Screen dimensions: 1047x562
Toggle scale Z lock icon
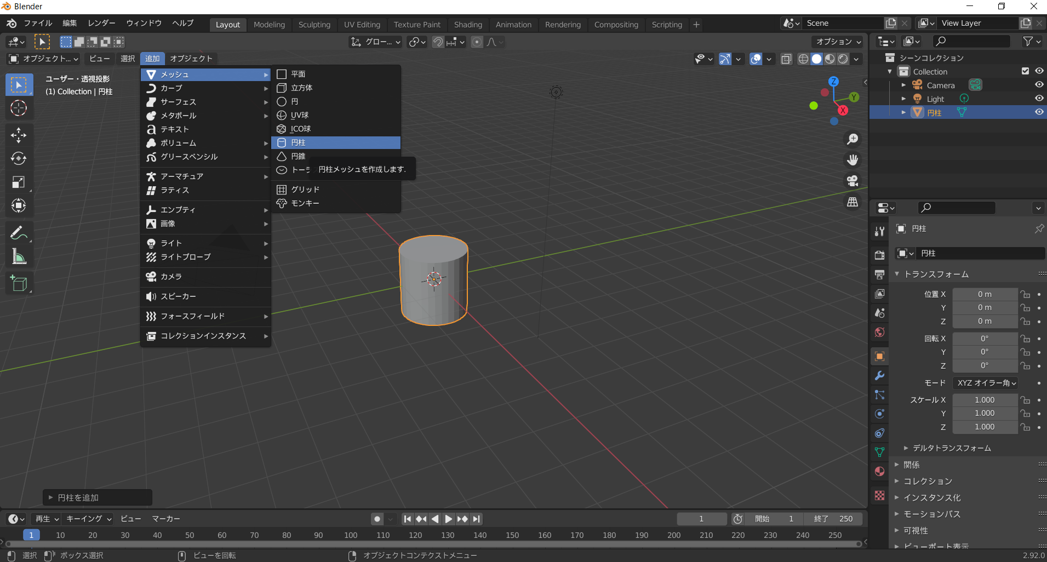pyautogui.click(x=1025, y=427)
